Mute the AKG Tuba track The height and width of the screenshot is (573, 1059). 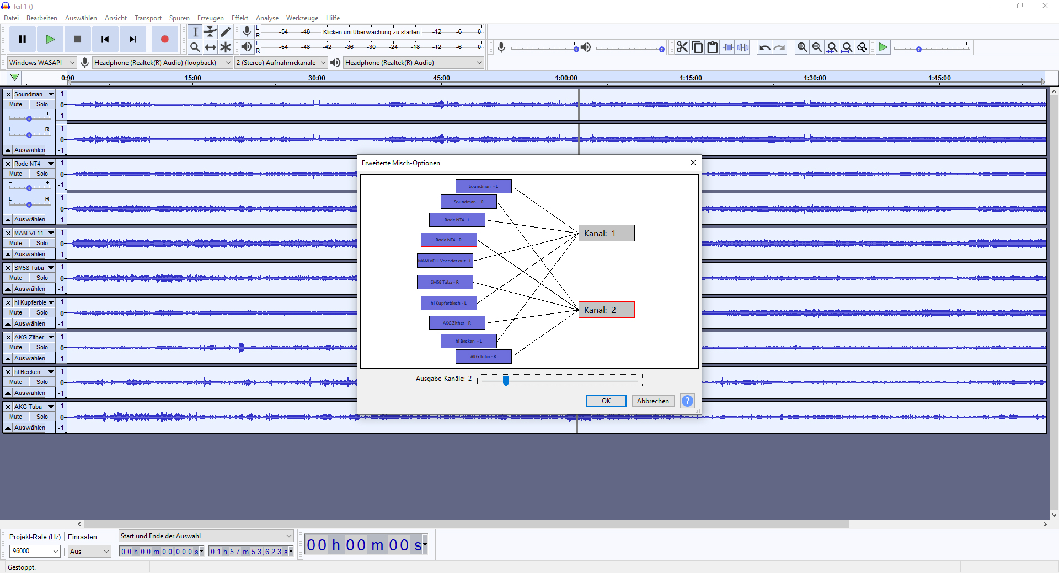(x=16, y=417)
